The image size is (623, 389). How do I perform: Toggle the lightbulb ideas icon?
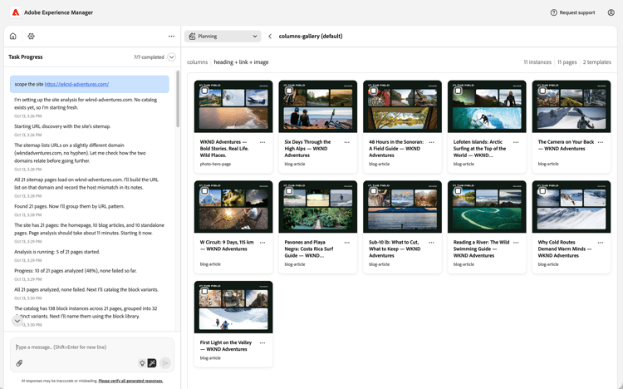(x=142, y=362)
